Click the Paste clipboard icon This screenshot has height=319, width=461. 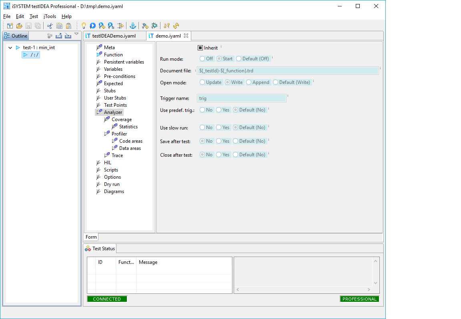click(x=68, y=26)
